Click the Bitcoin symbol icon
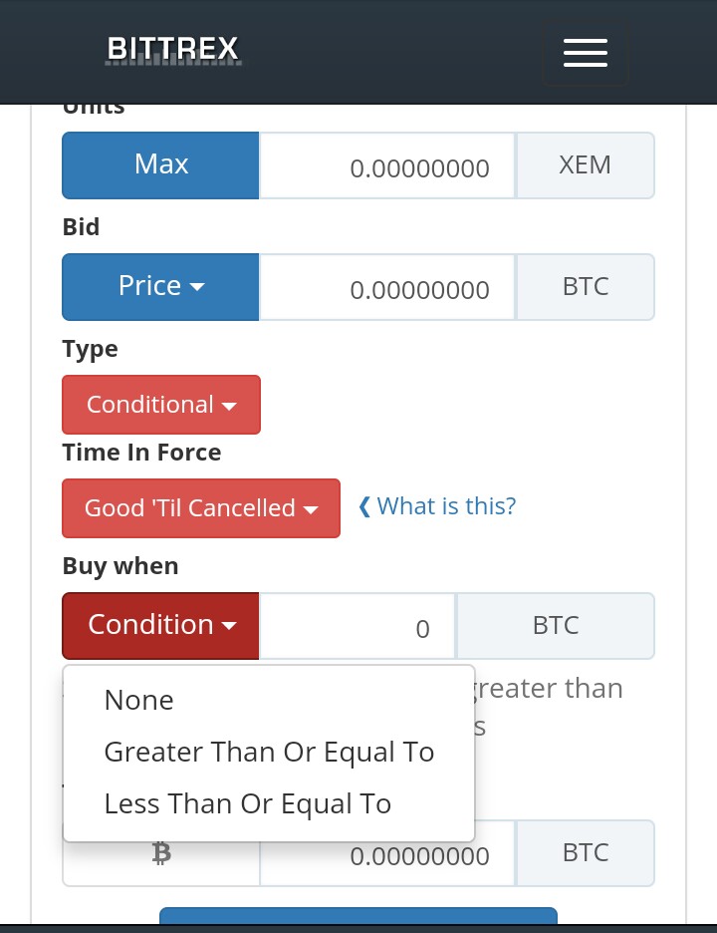 (x=161, y=853)
